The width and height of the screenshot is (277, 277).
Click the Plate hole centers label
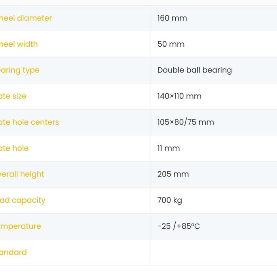pyautogui.click(x=29, y=122)
